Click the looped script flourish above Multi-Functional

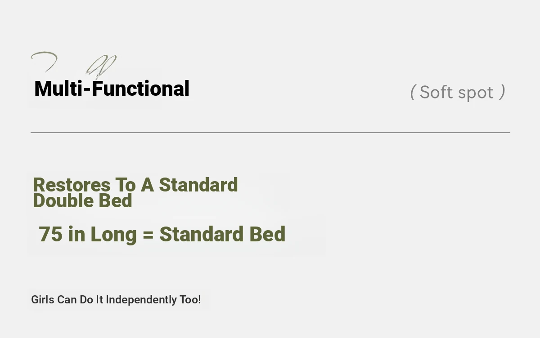pos(101,66)
